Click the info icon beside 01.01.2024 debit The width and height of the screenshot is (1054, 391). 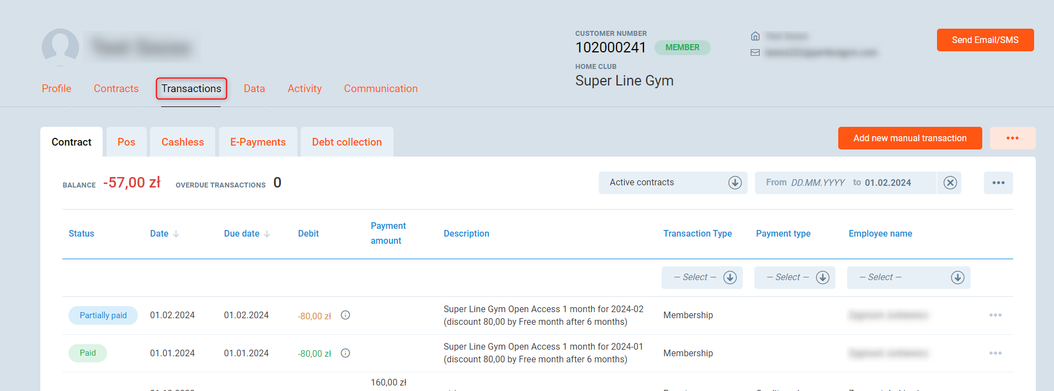coord(345,353)
